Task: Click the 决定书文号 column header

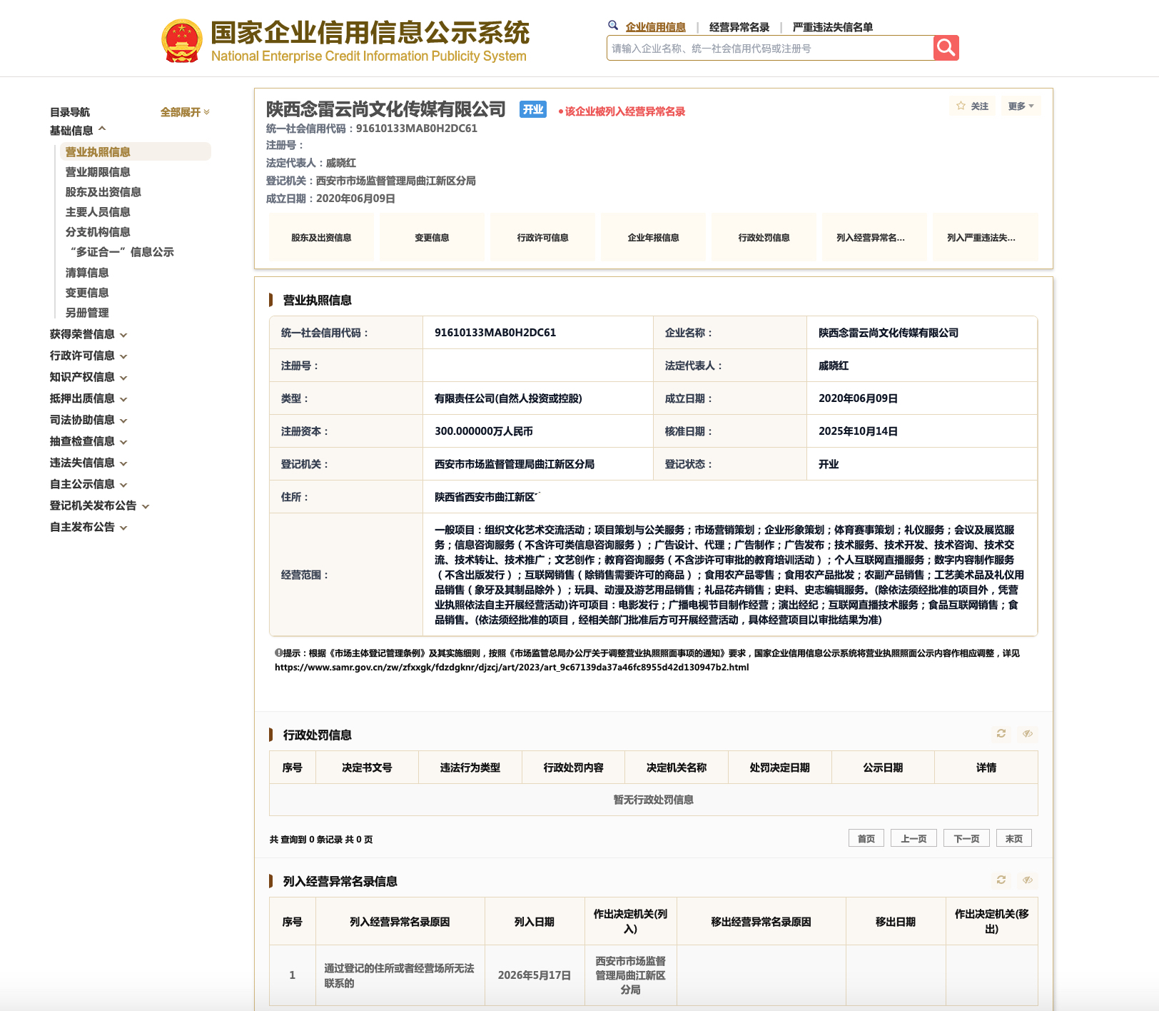Action: click(367, 768)
